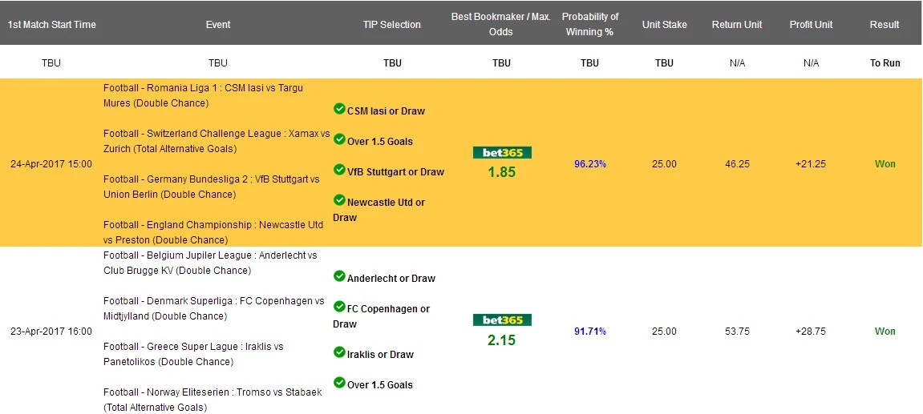Click the Won result in the 23-Apr-2017 row

pyautogui.click(x=885, y=332)
